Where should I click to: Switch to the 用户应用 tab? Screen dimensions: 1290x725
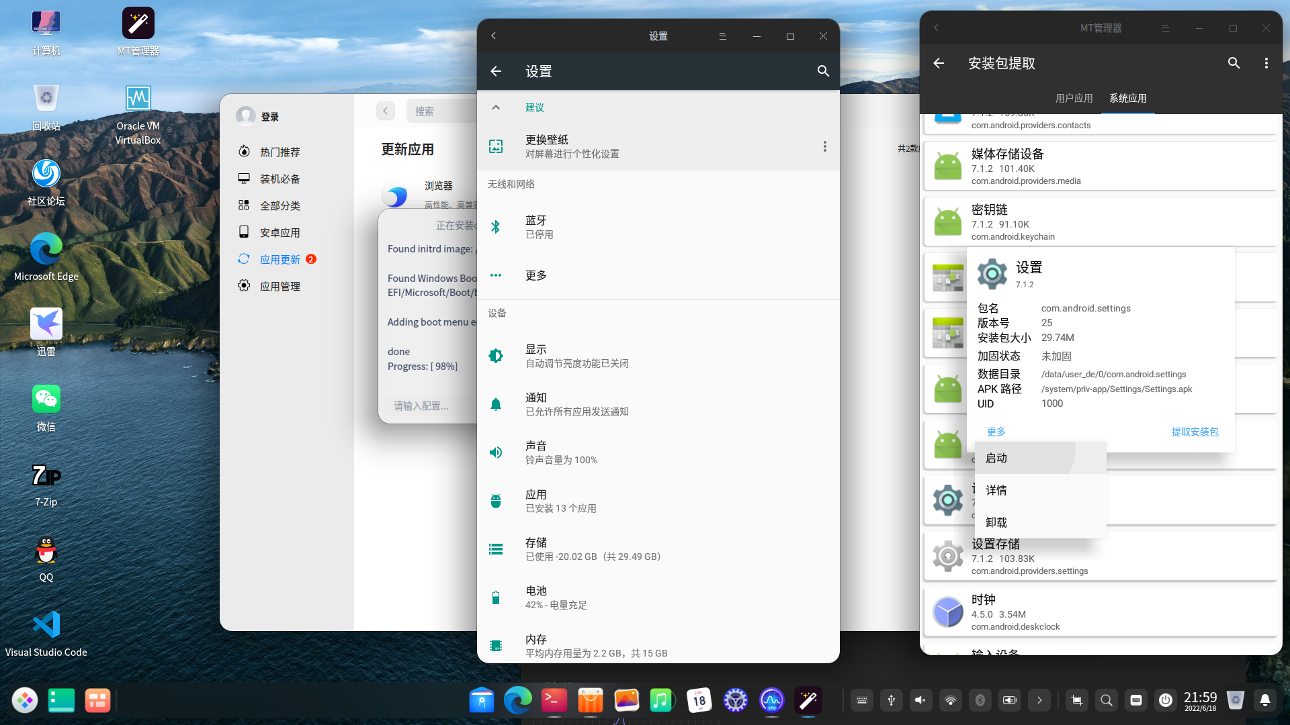click(1074, 98)
